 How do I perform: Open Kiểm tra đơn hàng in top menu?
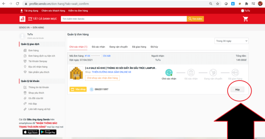[x=78, y=11]
